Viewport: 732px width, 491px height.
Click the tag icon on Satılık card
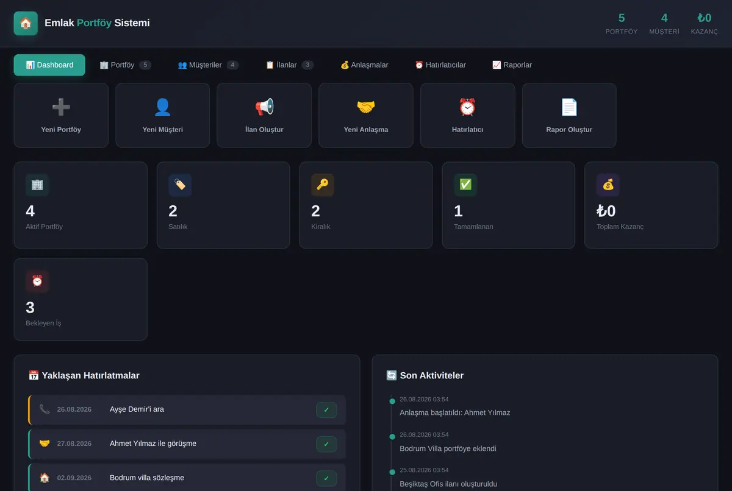click(x=180, y=185)
